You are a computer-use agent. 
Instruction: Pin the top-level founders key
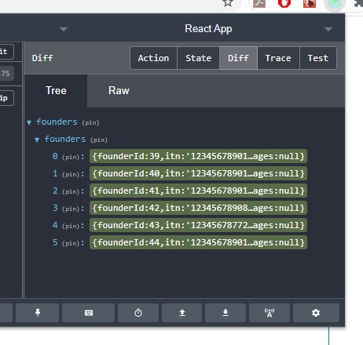[x=90, y=122]
